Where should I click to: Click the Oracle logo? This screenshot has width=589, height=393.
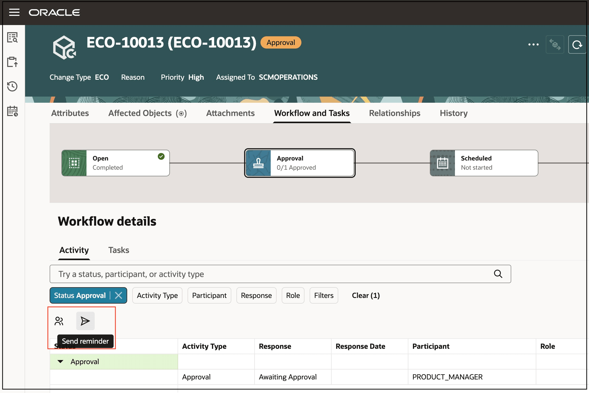pyautogui.click(x=54, y=13)
